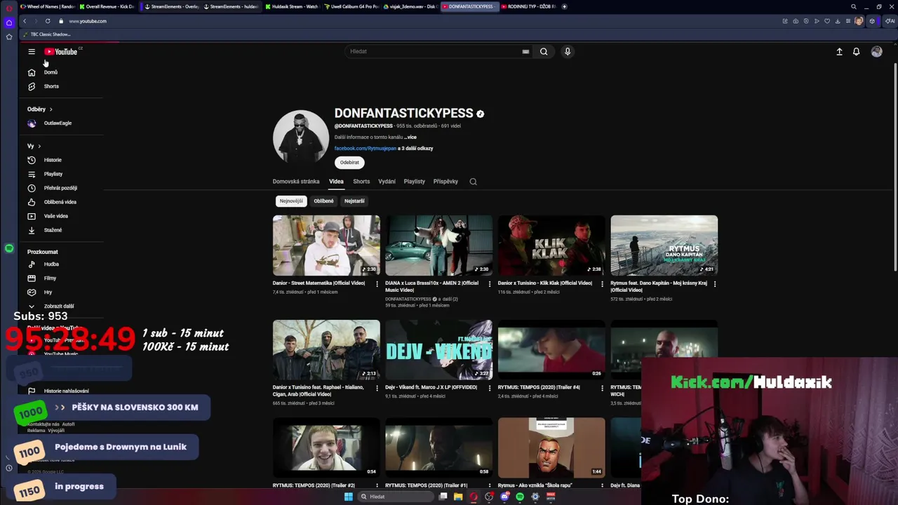Open the notifications bell

[856, 51]
